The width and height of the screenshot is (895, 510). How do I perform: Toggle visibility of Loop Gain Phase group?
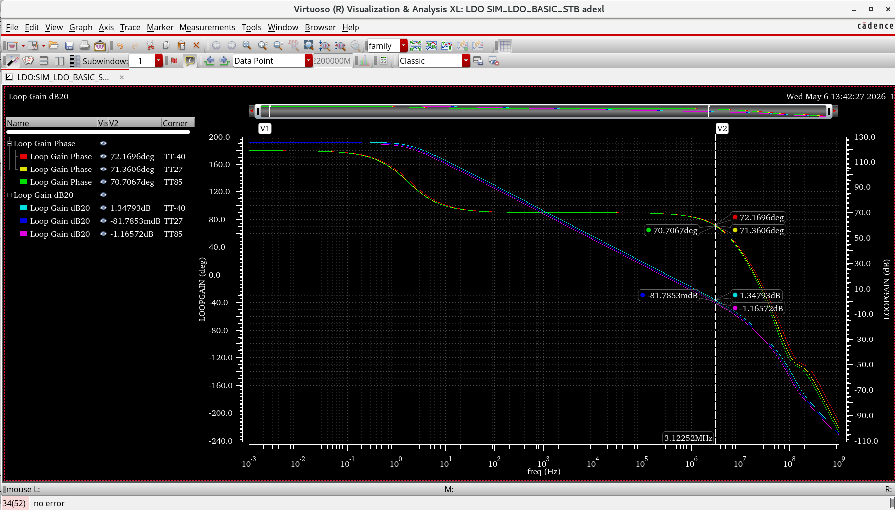tap(103, 143)
